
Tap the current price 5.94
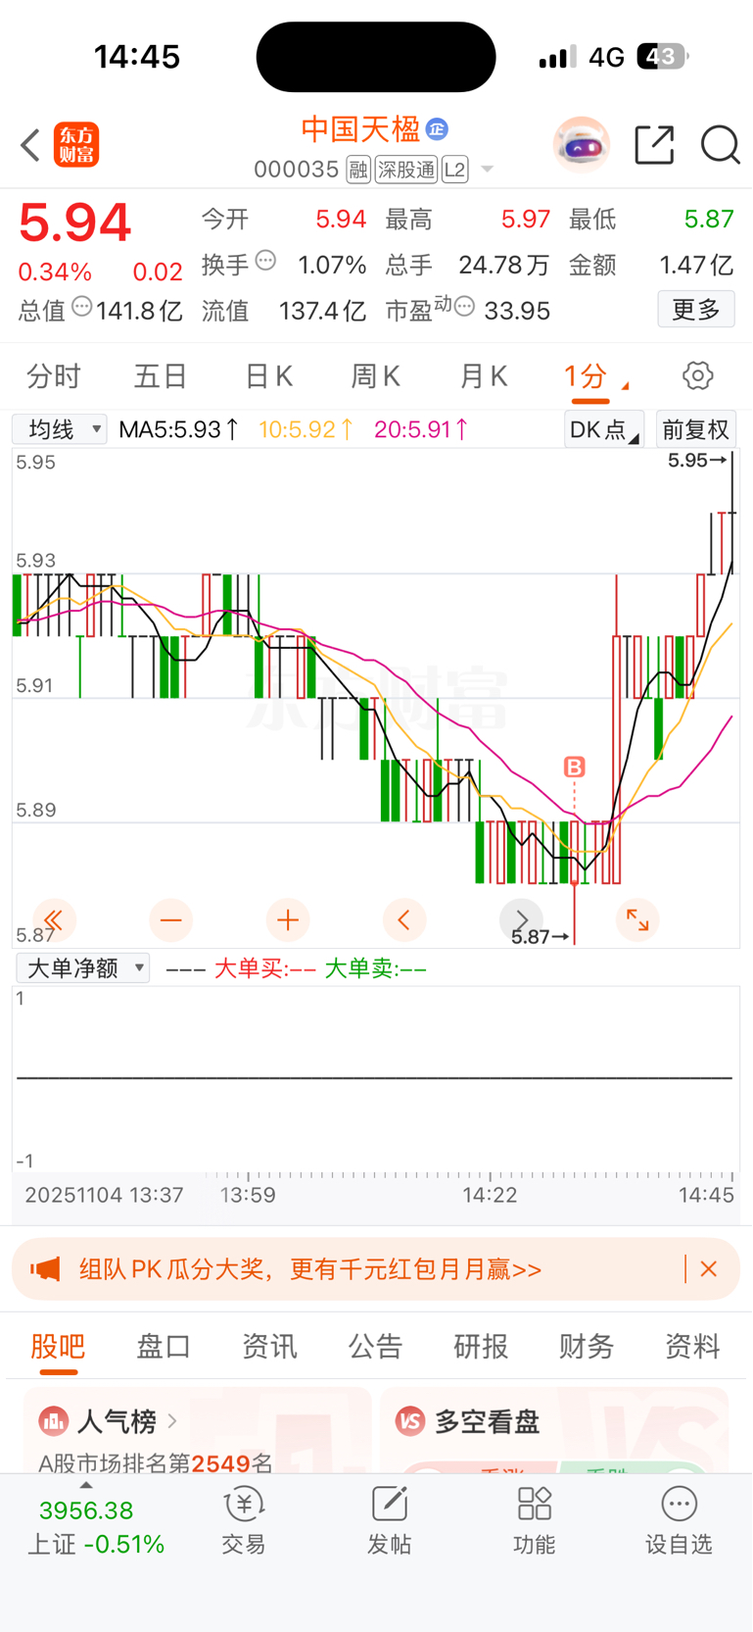[74, 223]
